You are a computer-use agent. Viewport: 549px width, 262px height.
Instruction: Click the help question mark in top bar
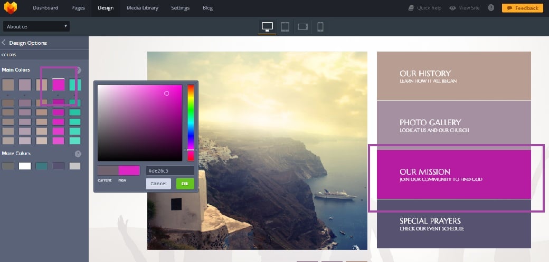(491, 8)
